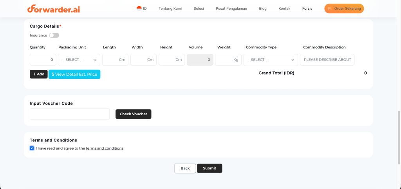Screen dimensions: 401x189
Task: Open the Packaging Unit dropdown
Action: pos(79,60)
